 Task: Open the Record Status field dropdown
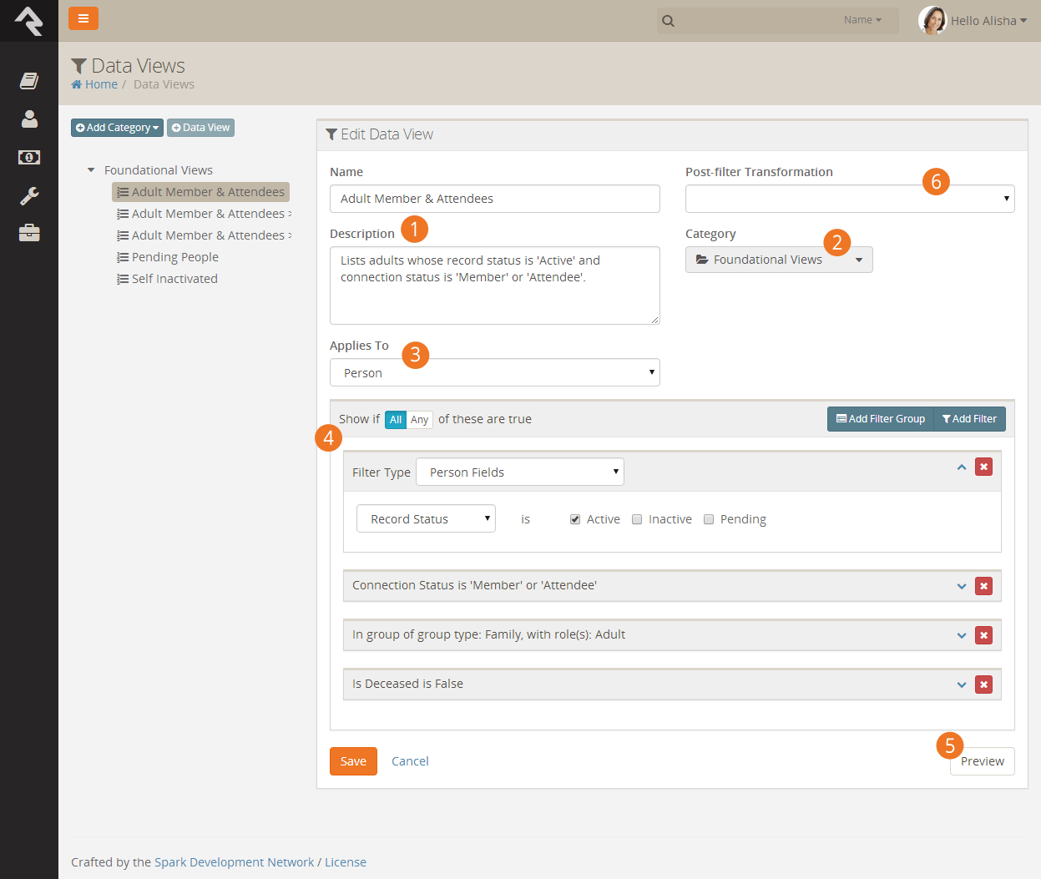click(426, 518)
